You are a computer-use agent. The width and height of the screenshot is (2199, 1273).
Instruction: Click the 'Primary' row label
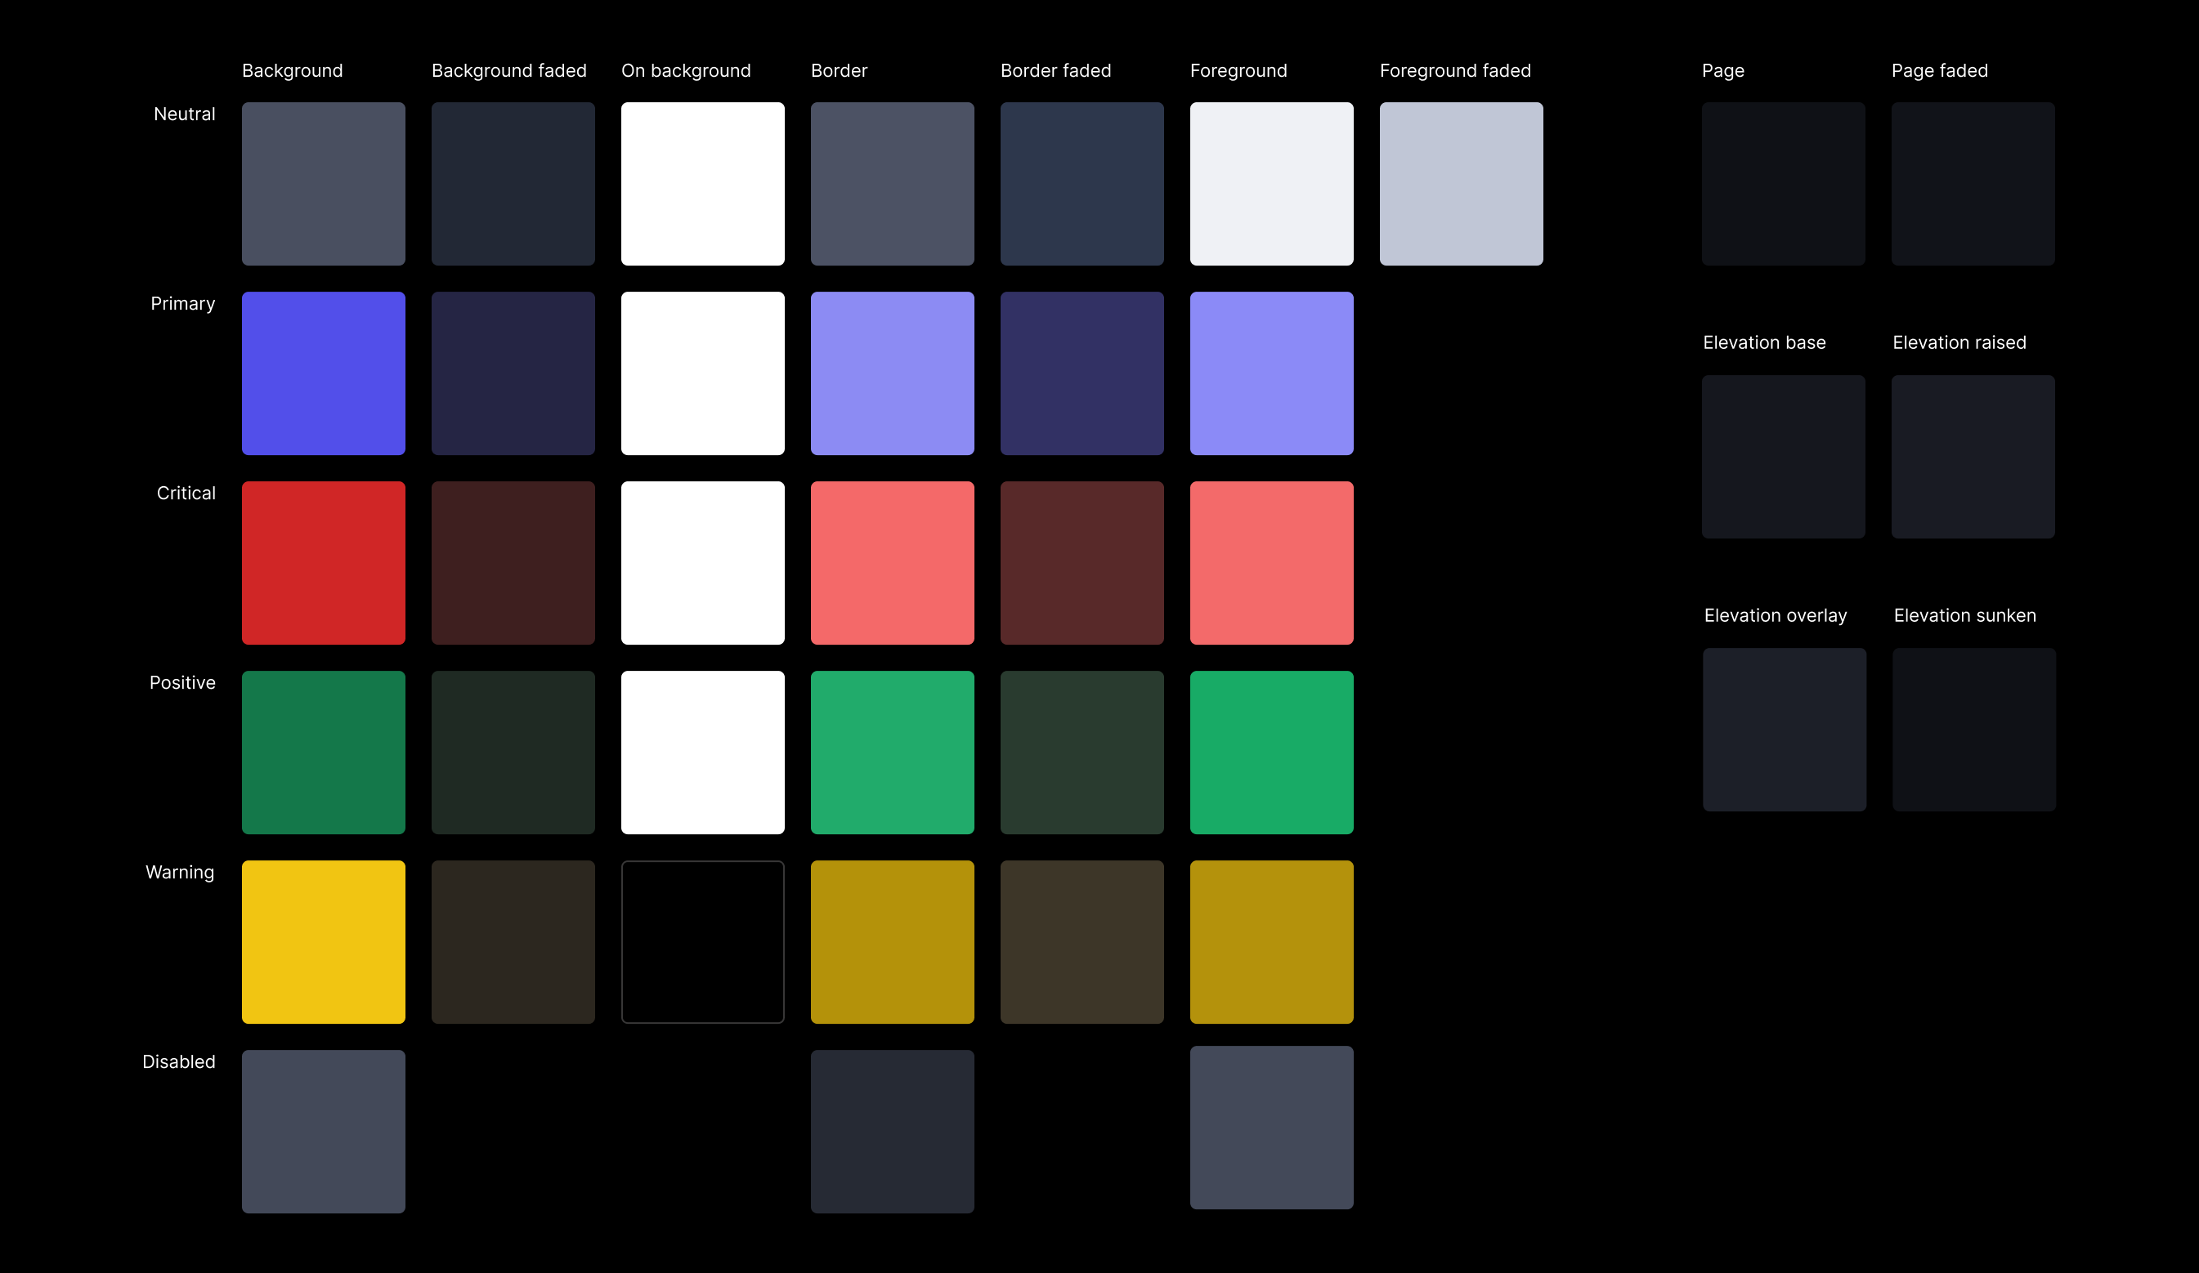(182, 303)
